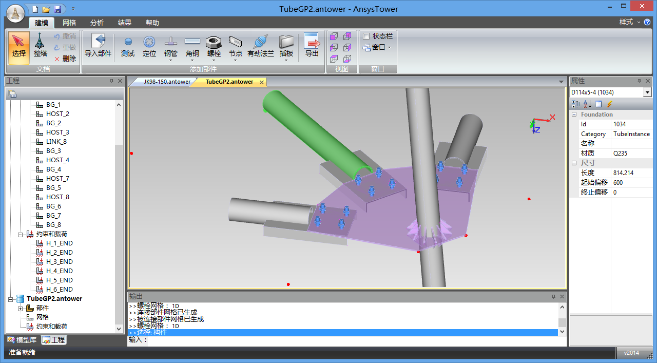
Task: Click the alphabetical sort icon in 属性 panel
Action: click(587, 104)
